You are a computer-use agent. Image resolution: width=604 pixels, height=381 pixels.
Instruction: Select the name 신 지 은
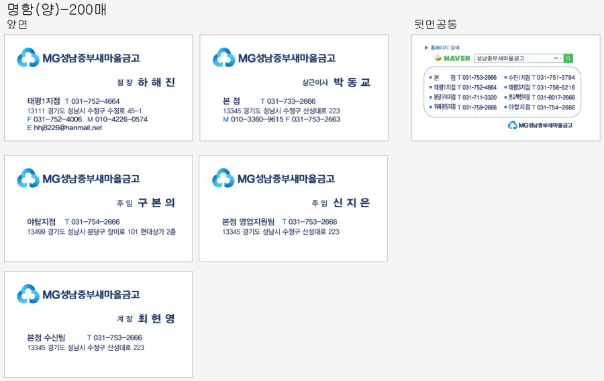click(351, 203)
